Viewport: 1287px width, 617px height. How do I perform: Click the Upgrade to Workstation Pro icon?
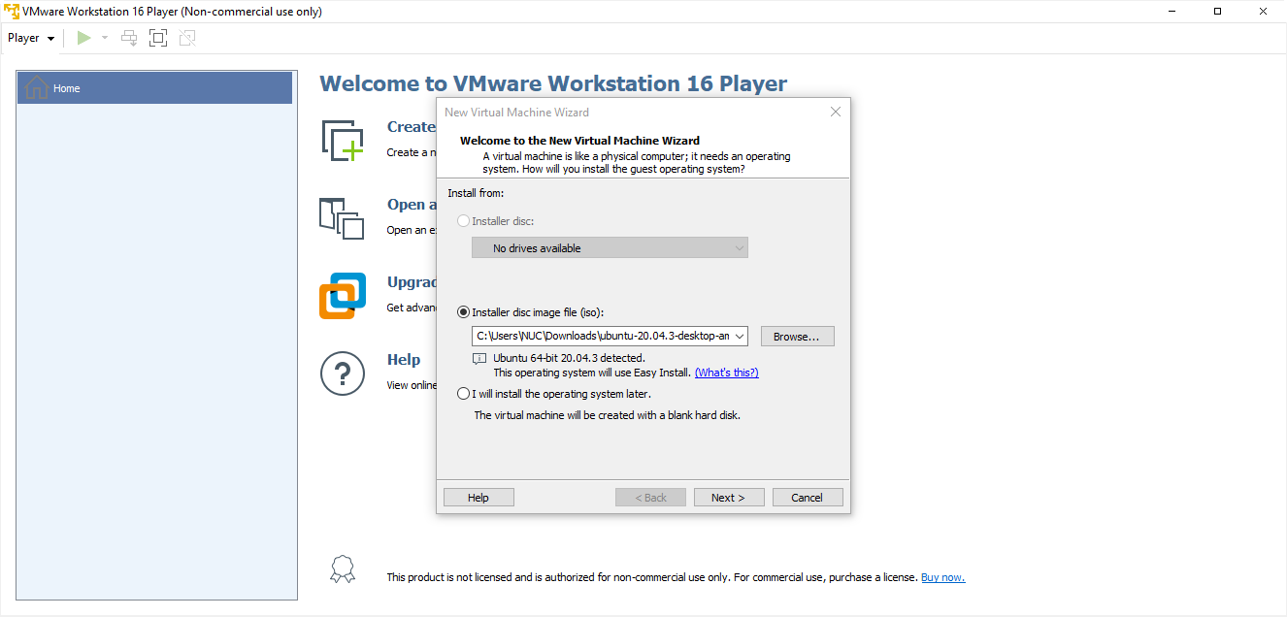coord(343,296)
